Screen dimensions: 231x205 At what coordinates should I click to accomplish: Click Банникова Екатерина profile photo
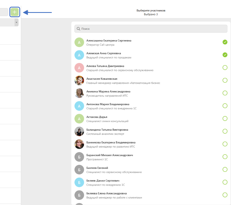[79, 144]
